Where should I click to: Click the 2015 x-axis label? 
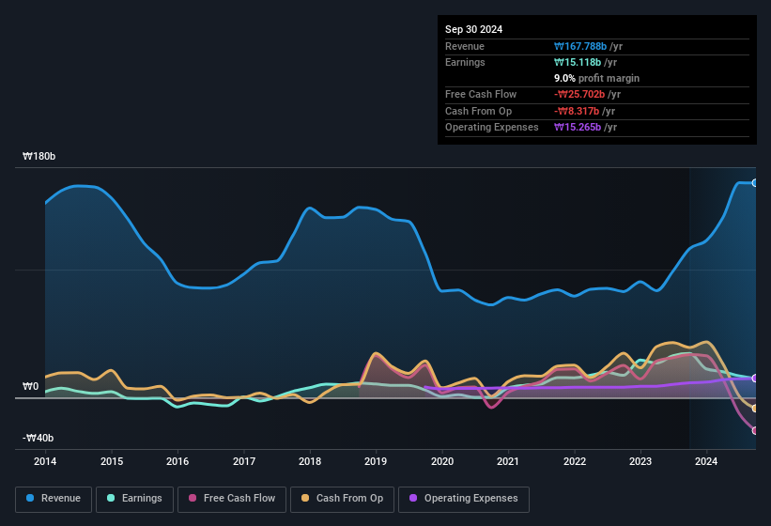click(x=112, y=461)
